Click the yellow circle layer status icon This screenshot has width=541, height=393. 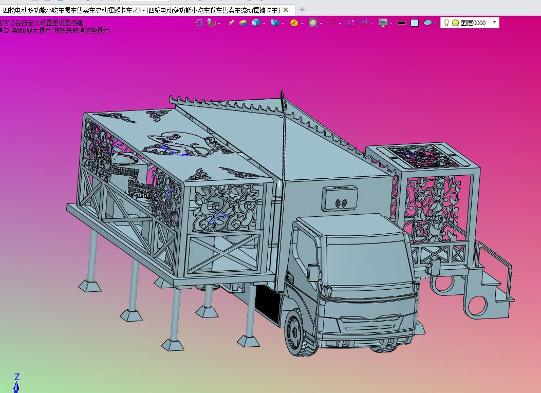click(455, 23)
